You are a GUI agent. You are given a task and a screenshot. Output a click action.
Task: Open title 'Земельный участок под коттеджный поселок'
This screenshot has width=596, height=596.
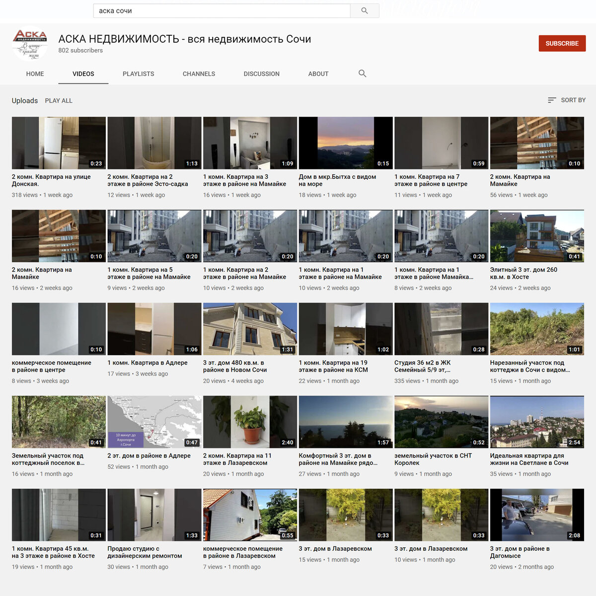(48, 459)
